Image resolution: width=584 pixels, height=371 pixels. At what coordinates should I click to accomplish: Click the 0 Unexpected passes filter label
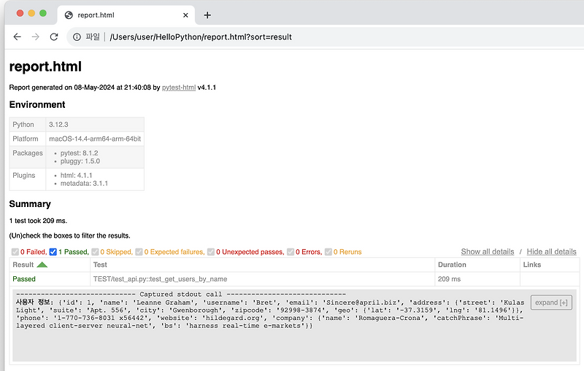coord(250,252)
